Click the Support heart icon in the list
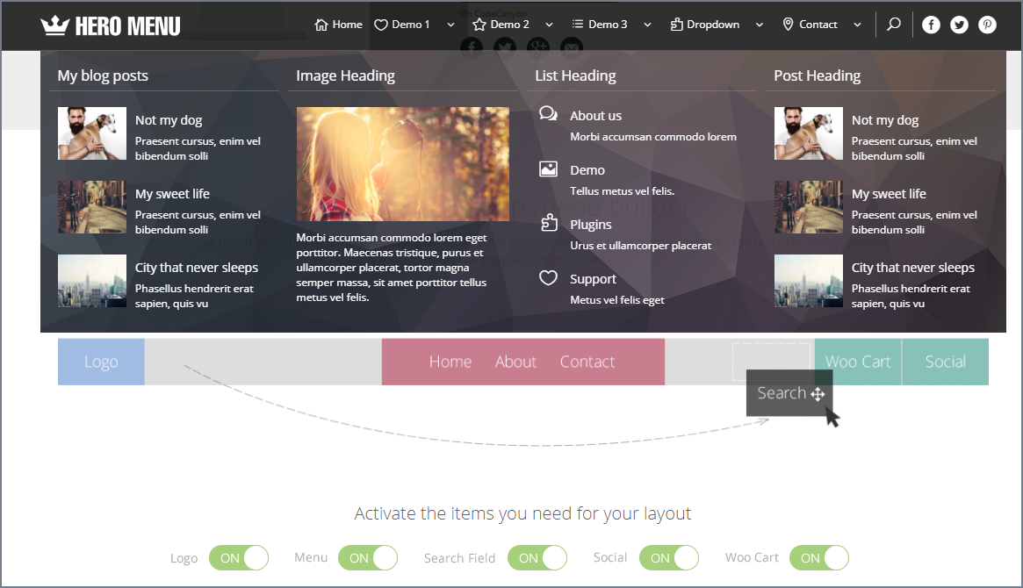Viewport: 1023px width, 588px height. [x=548, y=277]
